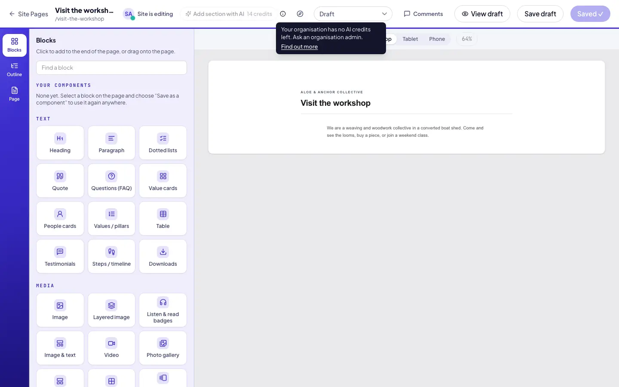The height and width of the screenshot is (387, 619).
Task: Click the Save draft button
Action: (x=540, y=14)
